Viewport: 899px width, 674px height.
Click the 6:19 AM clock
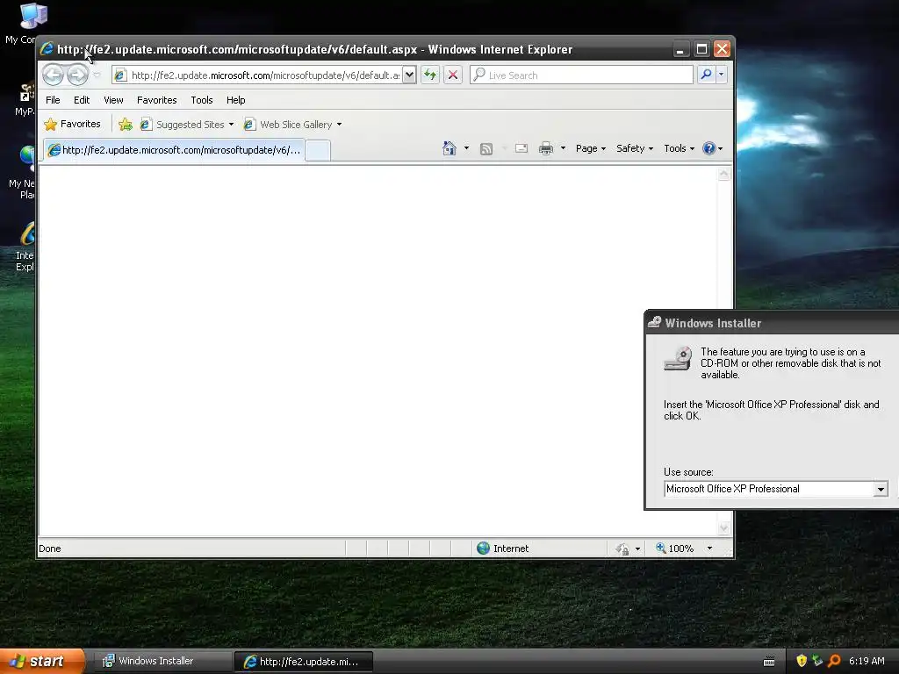tap(867, 661)
